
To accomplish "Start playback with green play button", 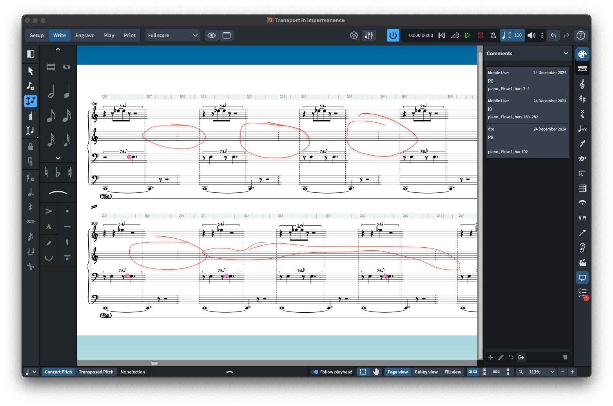I will tap(468, 35).
